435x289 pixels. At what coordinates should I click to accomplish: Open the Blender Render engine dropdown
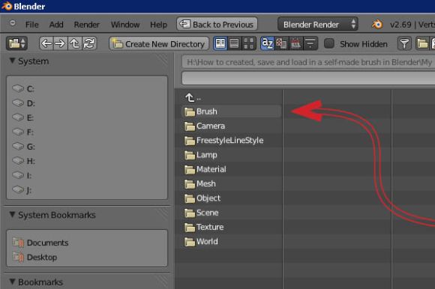[x=318, y=25]
